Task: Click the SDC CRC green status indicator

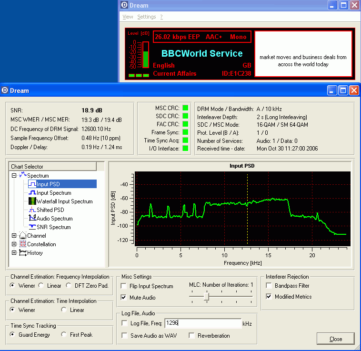Action: coord(185,116)
